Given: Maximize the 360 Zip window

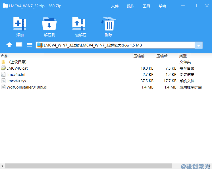Looking at the screenshot, I should pos(195,6).
